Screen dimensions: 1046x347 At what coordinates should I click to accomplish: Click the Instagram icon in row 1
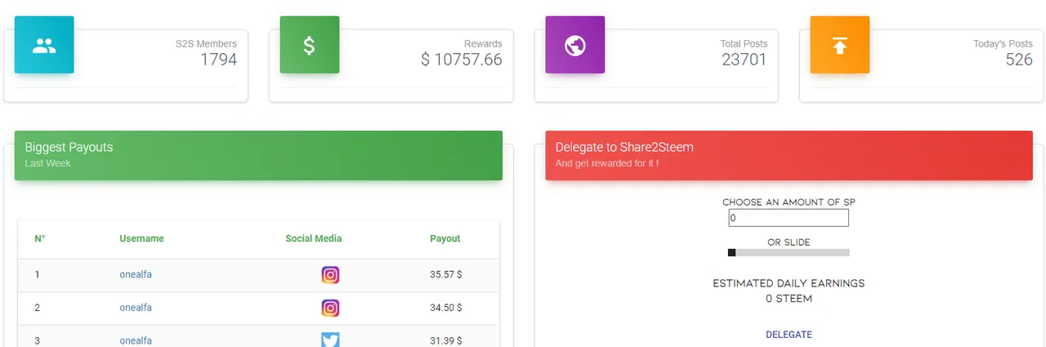pyautogui.click(x=330, y=275)
